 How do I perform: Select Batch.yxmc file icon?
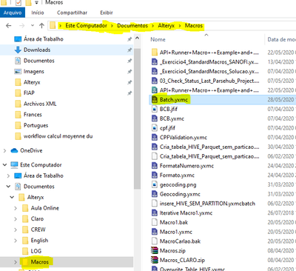pyautogui.click(x=155, y=99)
